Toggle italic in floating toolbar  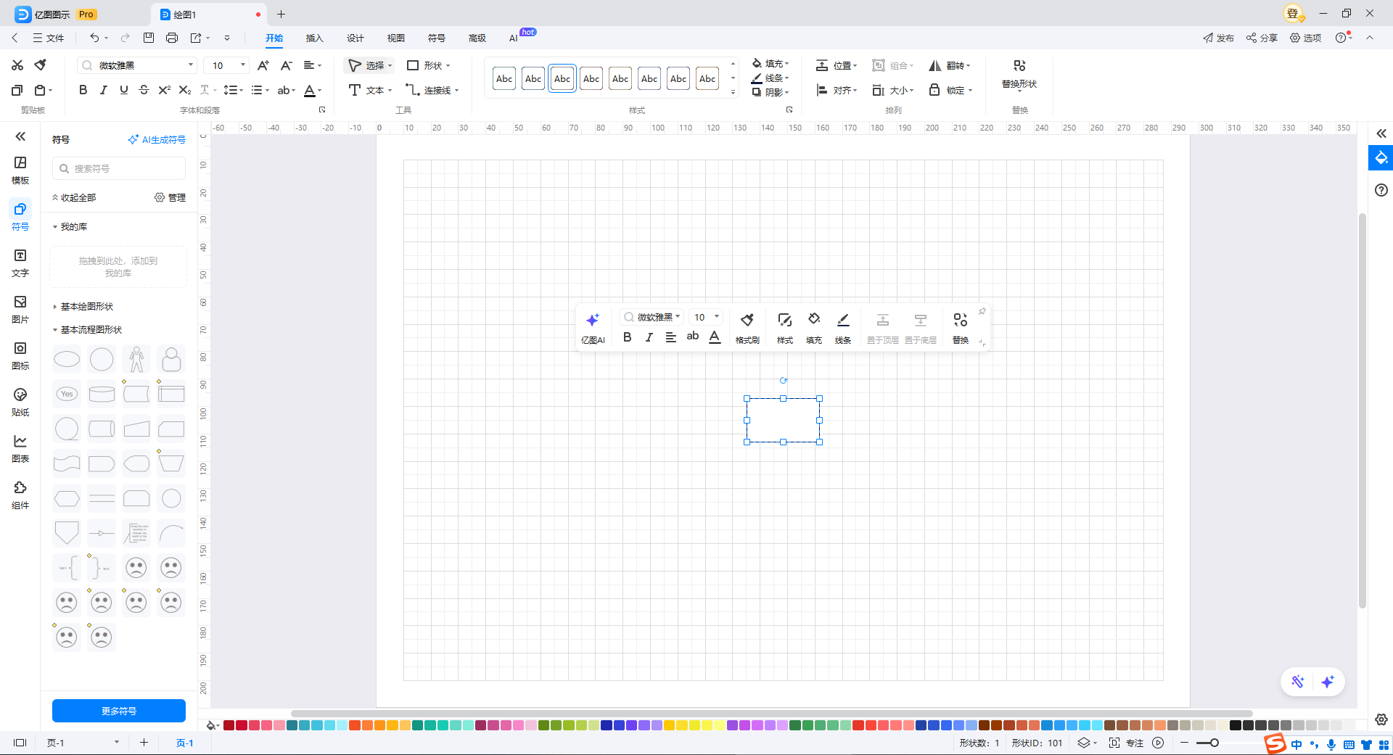pos(649,337)
